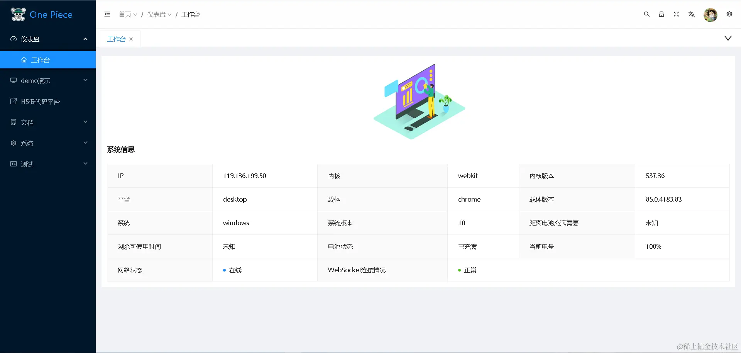Click the icon beside 测试 menu
This screenshot has height=353, width=741.
[x=14, y=164]
